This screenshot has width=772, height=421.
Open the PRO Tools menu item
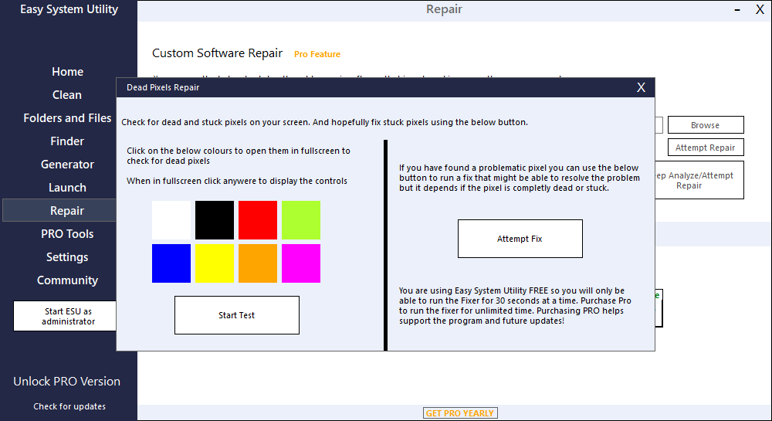[67, 234]
